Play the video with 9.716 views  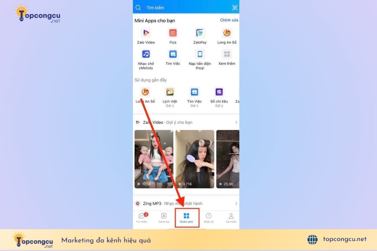click(x=195, y=159)
